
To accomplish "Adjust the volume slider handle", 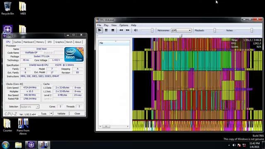I will (152, 30).
